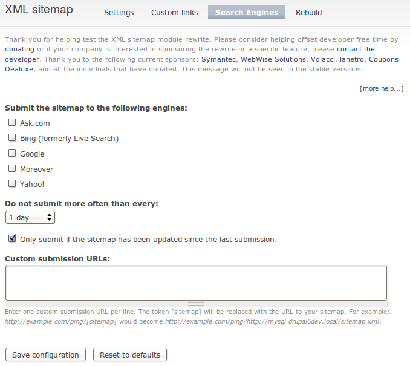Select the Search Engines tab
Viewport: 410px width, 366px height.
pyautogui.click(x=247, y=12)
